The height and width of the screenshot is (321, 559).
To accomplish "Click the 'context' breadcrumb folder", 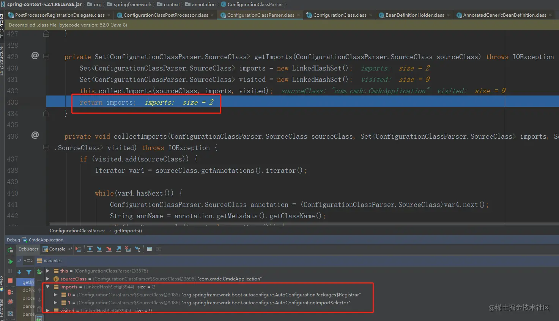I will click(x=168, y=4).
